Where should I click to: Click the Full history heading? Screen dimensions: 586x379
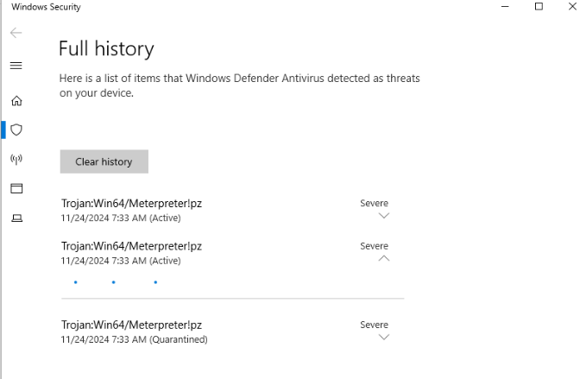[106, 49]
